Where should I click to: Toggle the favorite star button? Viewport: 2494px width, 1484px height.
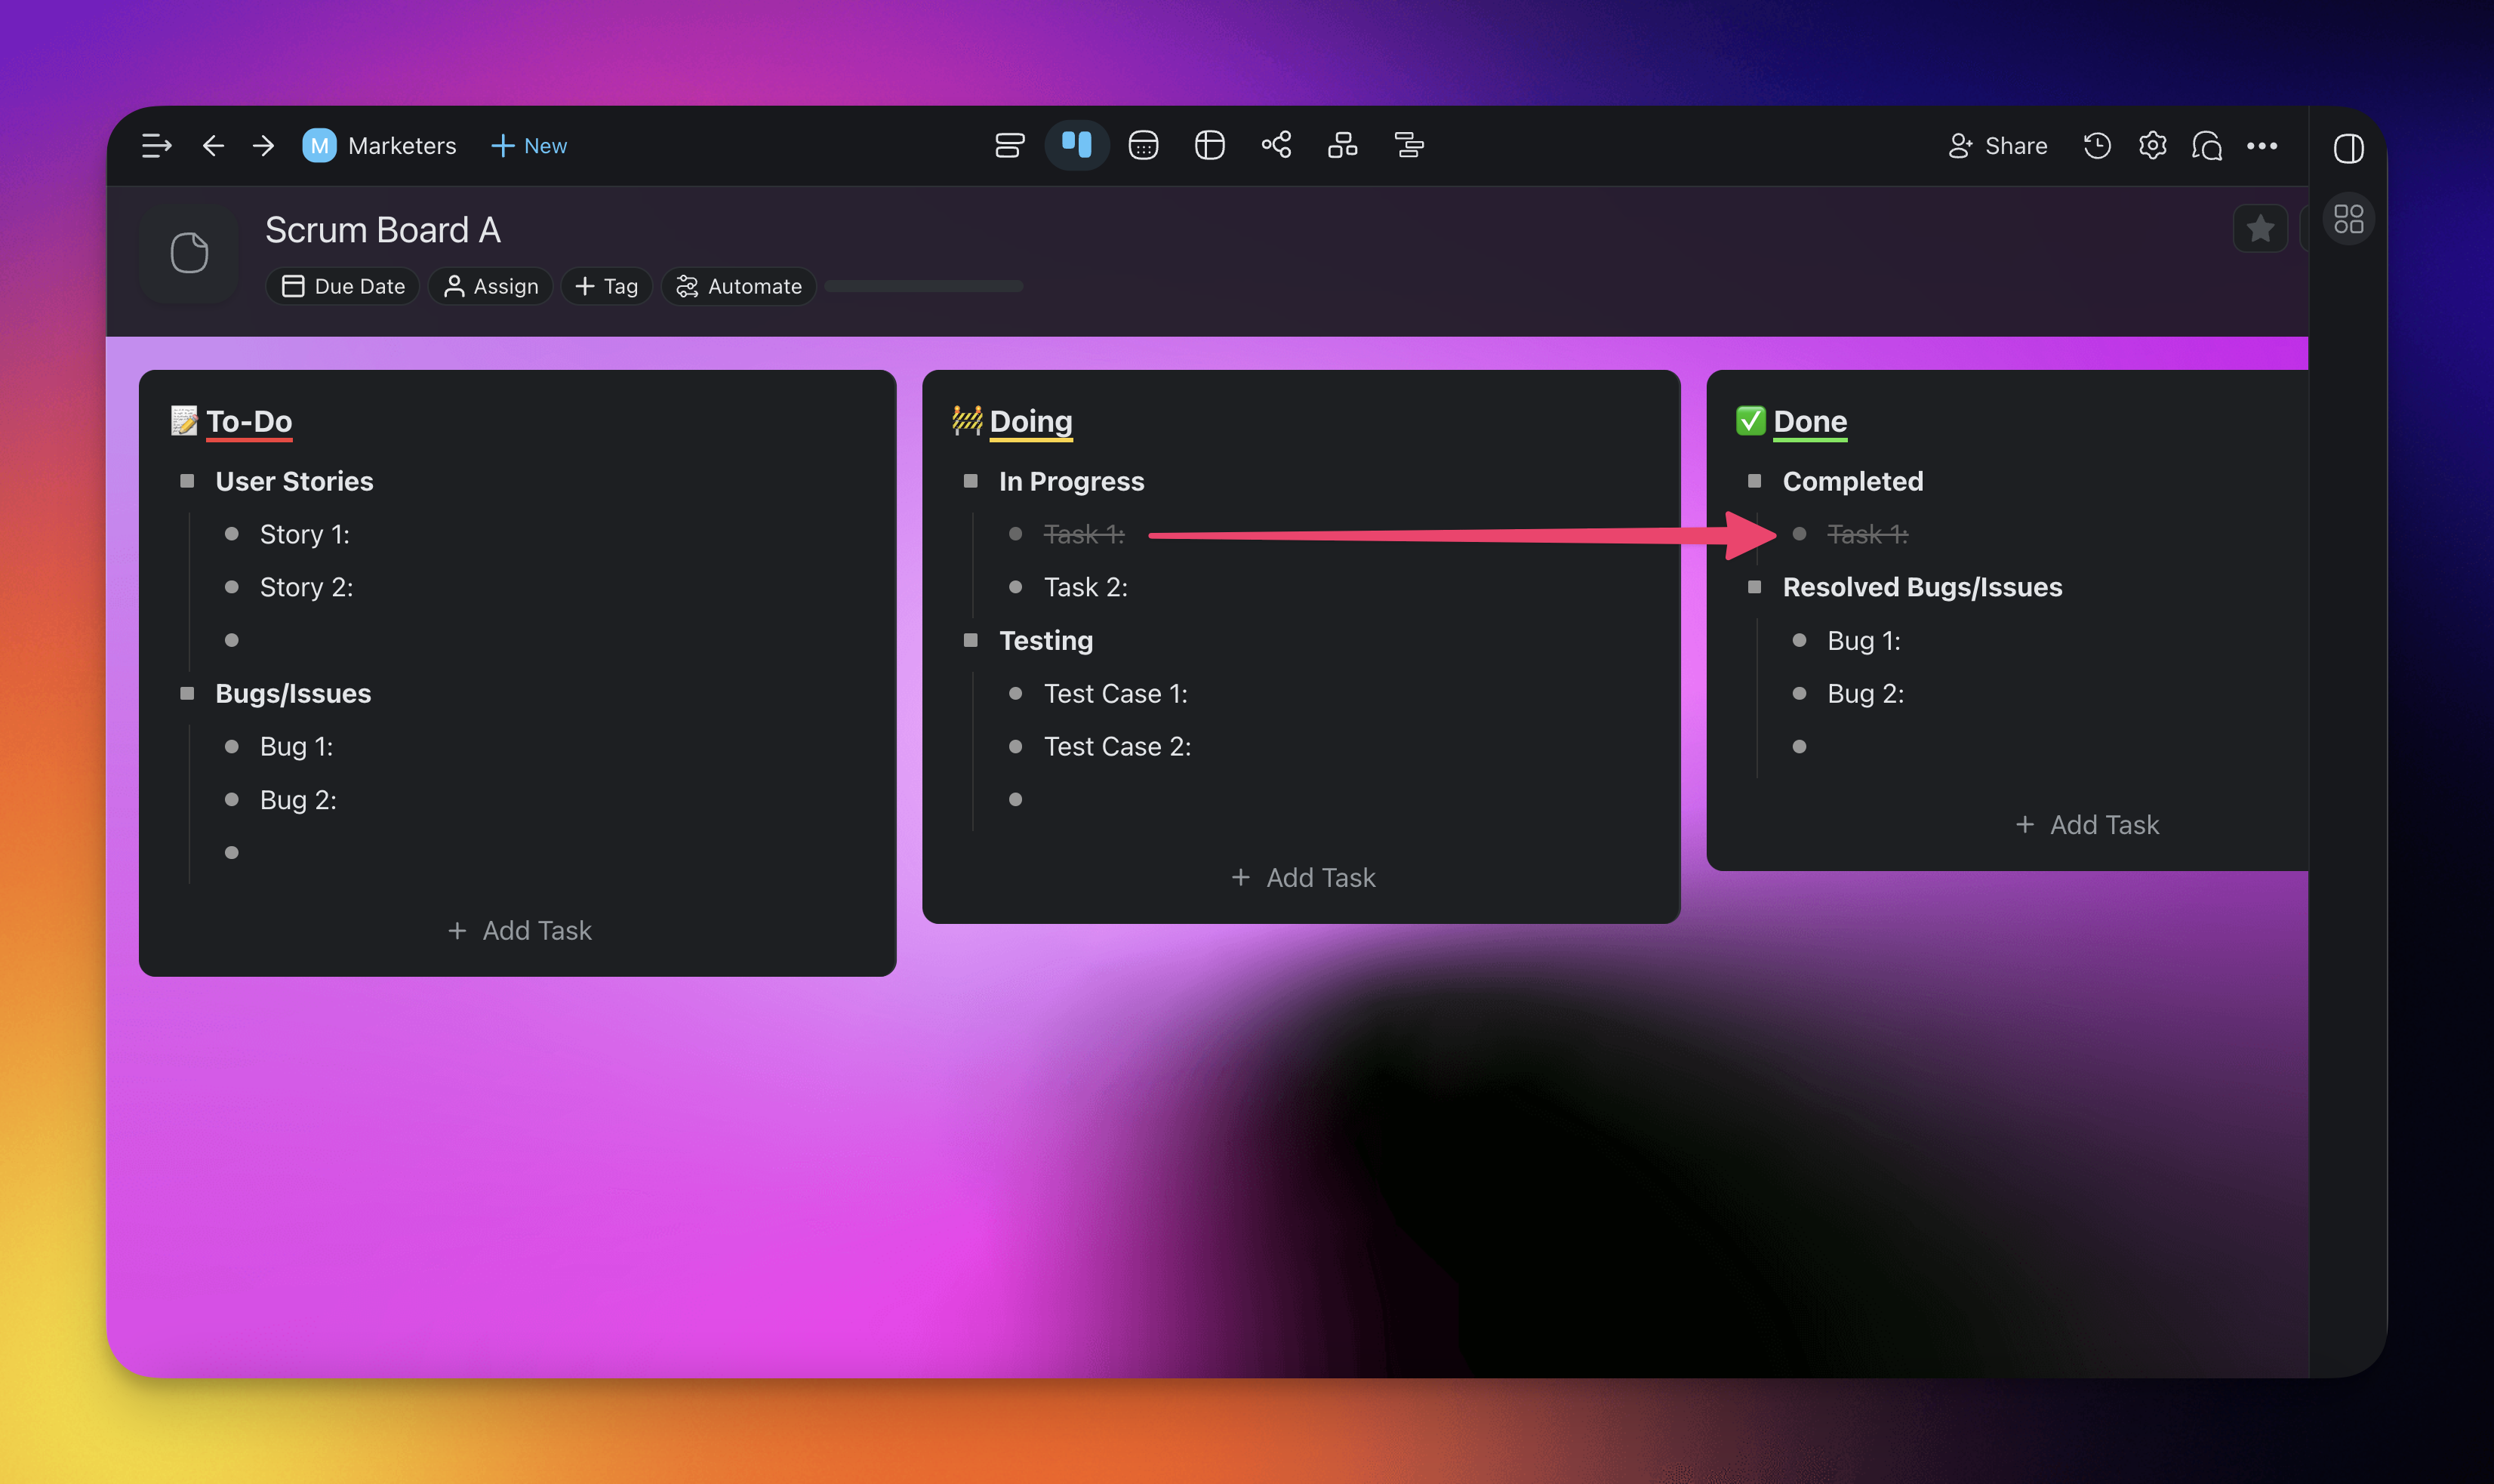point(2260,229)
